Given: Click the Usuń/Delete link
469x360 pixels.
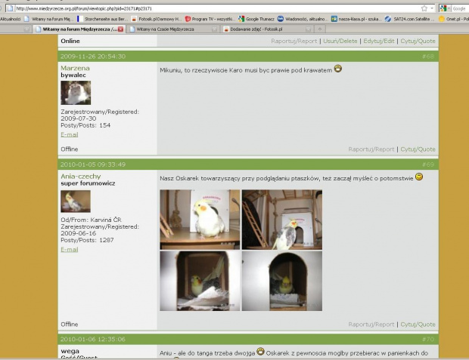Looking at the screenshot, I should pos(340,42).
